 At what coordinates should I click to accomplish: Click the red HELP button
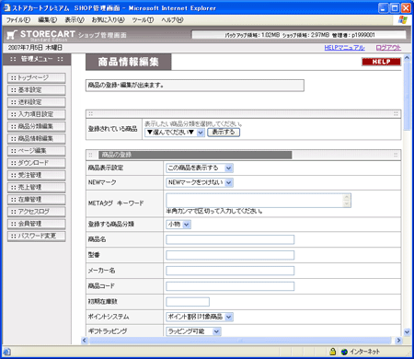[x=381, y=62]
